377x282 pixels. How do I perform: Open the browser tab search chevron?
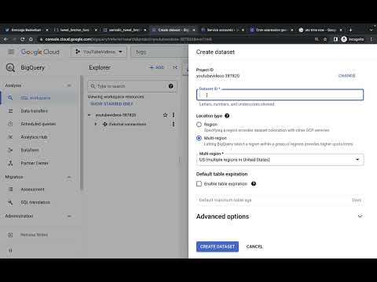click(371, 30)
